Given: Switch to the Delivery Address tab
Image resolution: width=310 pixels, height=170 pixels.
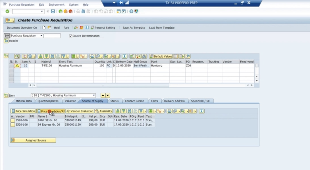Looking at the screenshot, I should click(x=174, y=101).
